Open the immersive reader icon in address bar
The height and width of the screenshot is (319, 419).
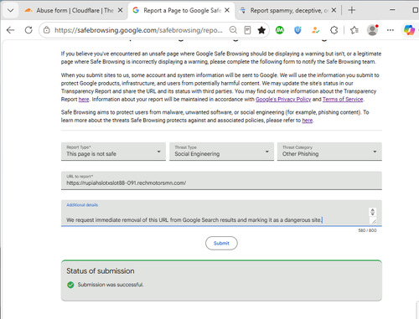(x=247, y=30)
